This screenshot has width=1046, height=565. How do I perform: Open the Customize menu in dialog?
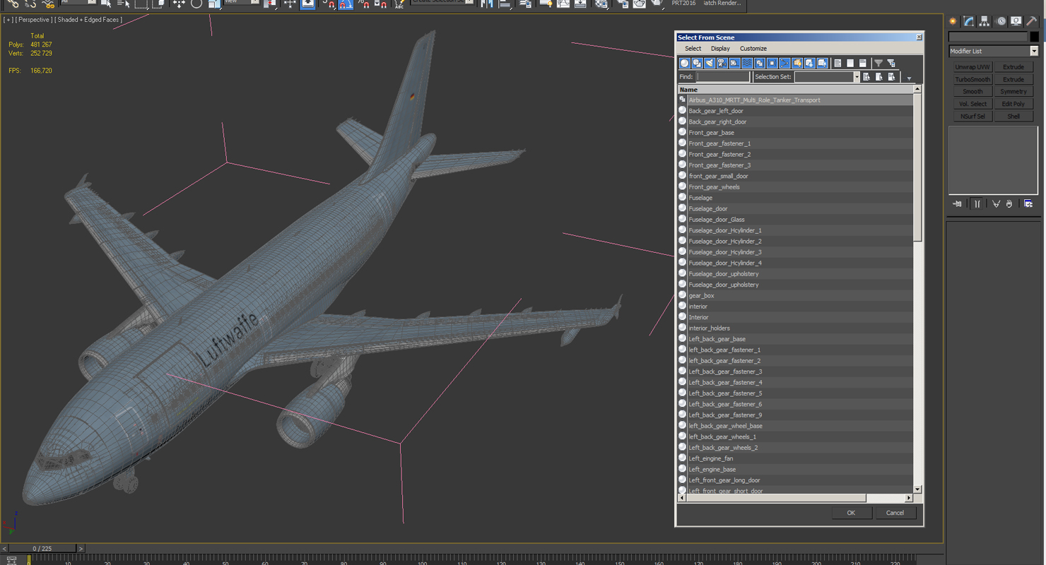[753, 49]
